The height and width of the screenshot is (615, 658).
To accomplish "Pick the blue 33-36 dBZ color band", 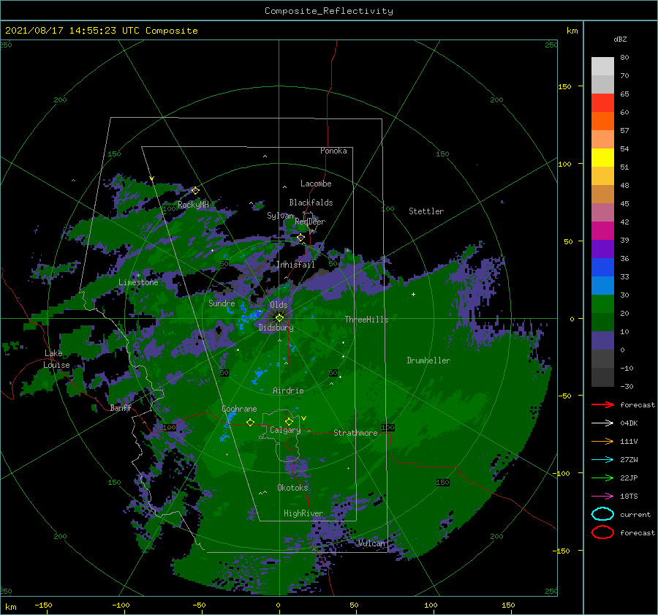I will pos(602,268).
